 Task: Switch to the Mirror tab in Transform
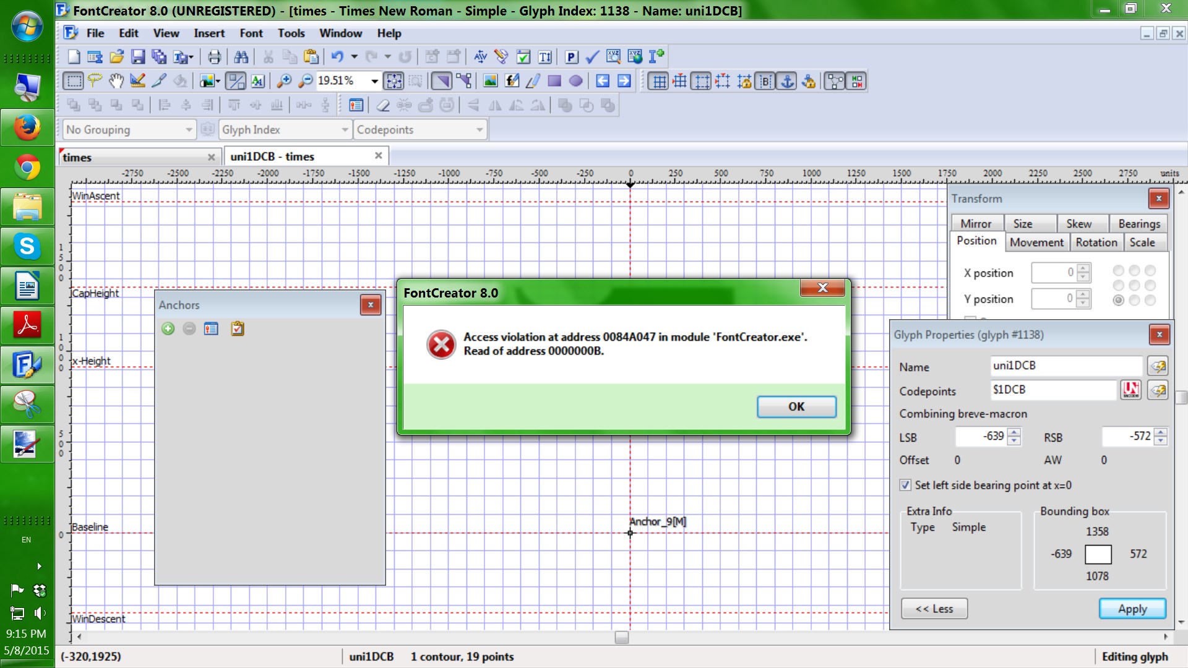pyautogui.click(x=976, y=224)
